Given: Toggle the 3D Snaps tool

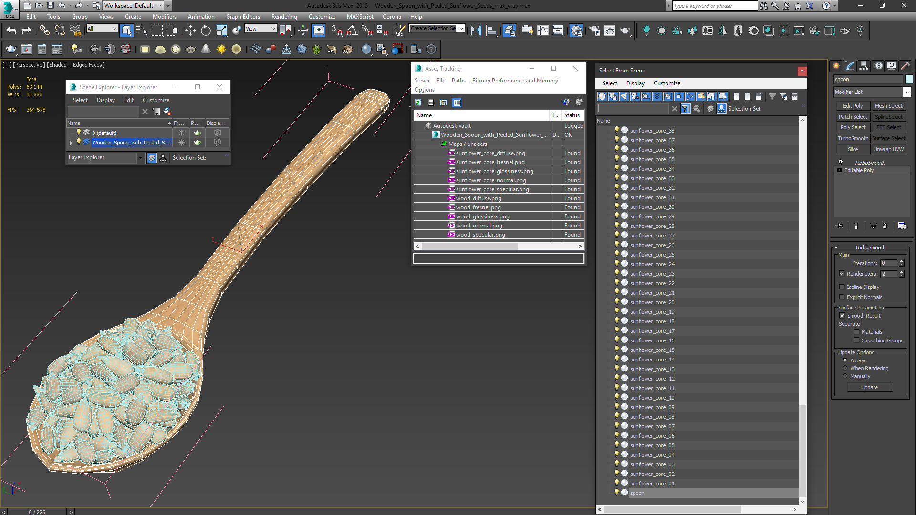Looking at the screenshot, I should [x=336, y=31].
